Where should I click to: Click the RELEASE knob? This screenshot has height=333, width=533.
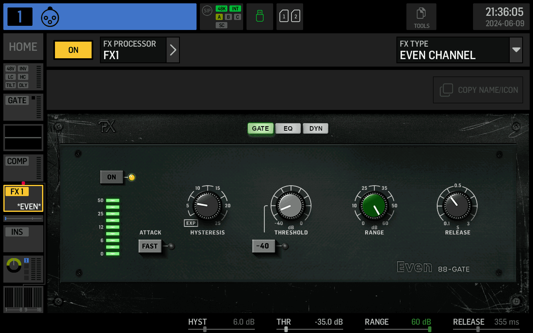[x=457, y=206]
